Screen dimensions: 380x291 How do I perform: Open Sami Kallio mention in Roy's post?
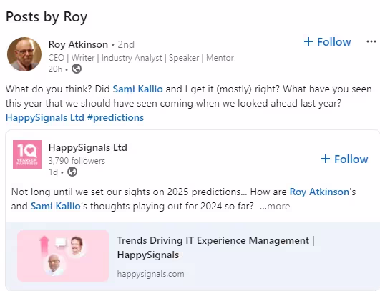[137, 89]
